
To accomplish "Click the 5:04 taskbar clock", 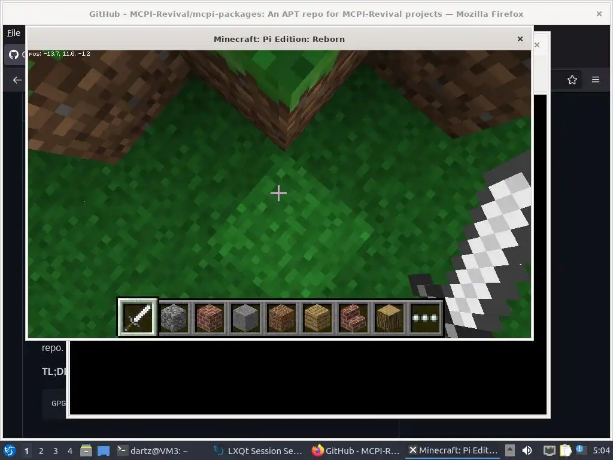I will coord(601,450).
